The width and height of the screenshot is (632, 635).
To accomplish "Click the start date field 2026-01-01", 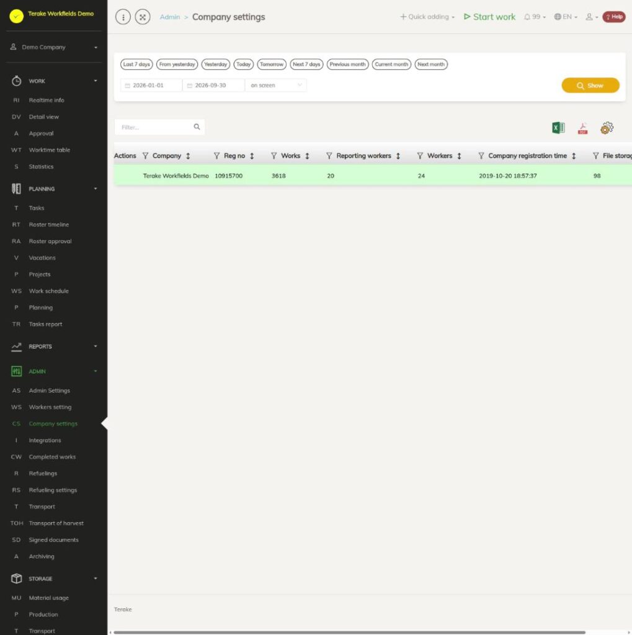I will [x=151, y=86].
